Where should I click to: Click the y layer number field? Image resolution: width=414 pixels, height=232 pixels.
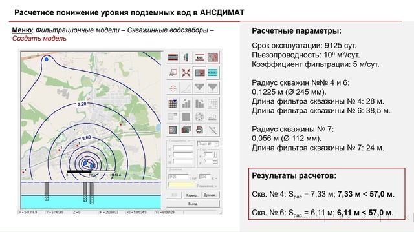coord(208,162)
